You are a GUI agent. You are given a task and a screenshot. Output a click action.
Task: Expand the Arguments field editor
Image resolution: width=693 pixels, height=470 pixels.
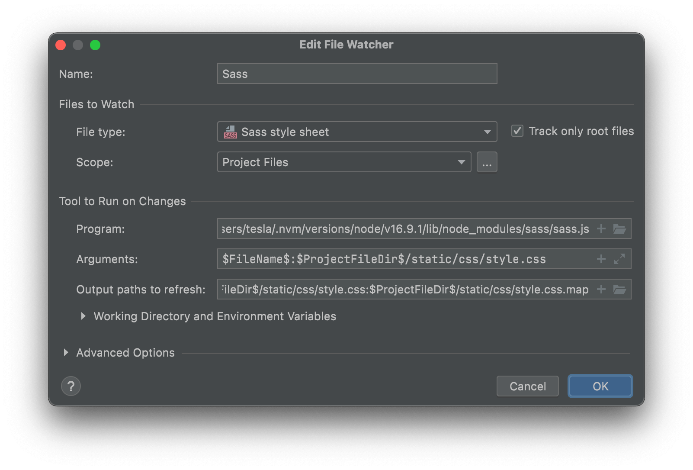click(x=619, y=259)
